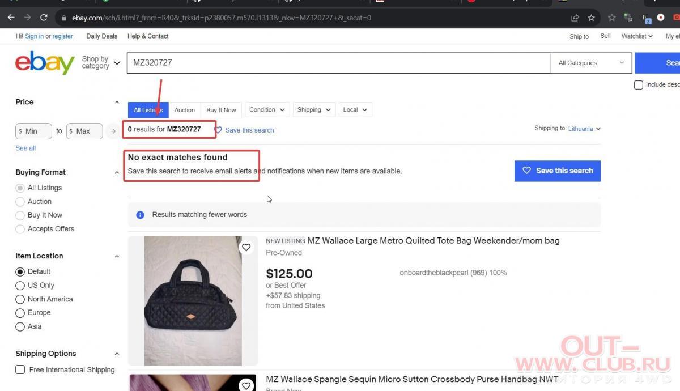The image size is (680, 391).
Task: Info icon beside Results matching fewer words
Action: point(140,215)
